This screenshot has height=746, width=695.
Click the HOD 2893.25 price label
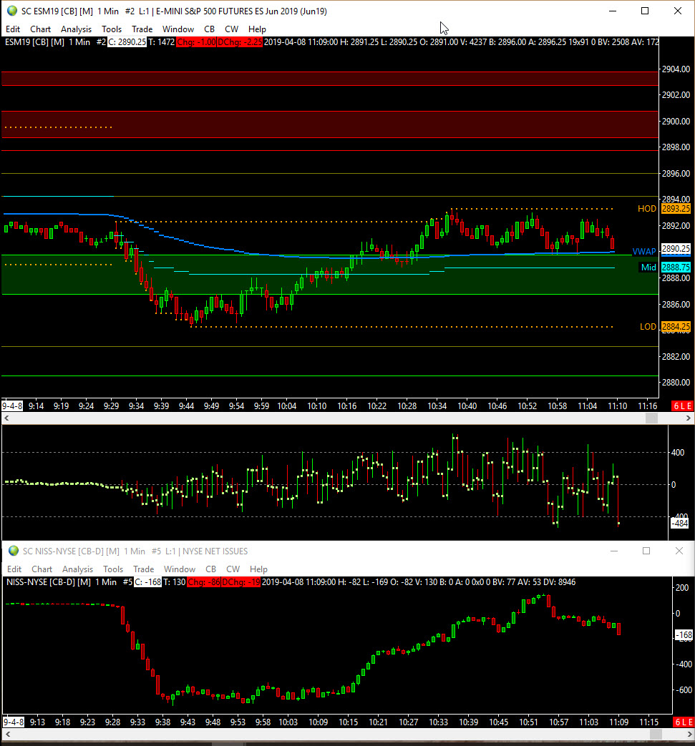click(x=676, y=208)
